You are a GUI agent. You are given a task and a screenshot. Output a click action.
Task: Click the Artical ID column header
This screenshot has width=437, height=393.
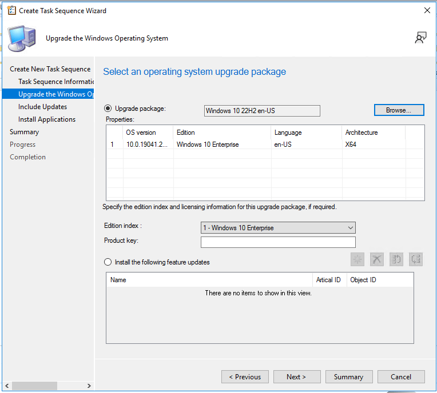329,280
